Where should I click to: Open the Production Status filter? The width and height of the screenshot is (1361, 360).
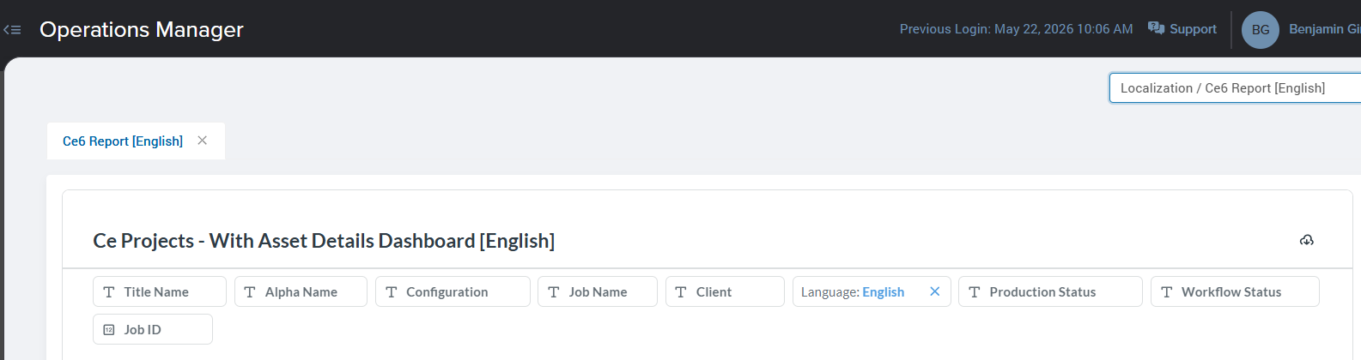(1050, 291)
